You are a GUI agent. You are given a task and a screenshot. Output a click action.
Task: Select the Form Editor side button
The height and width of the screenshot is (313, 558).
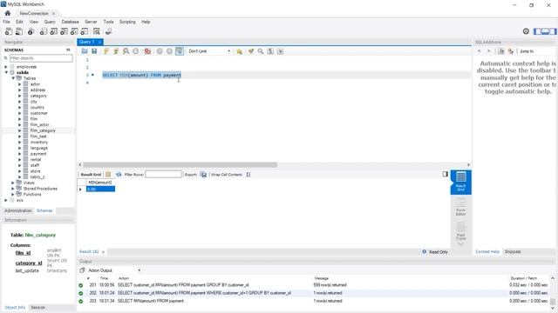point(461,207)
